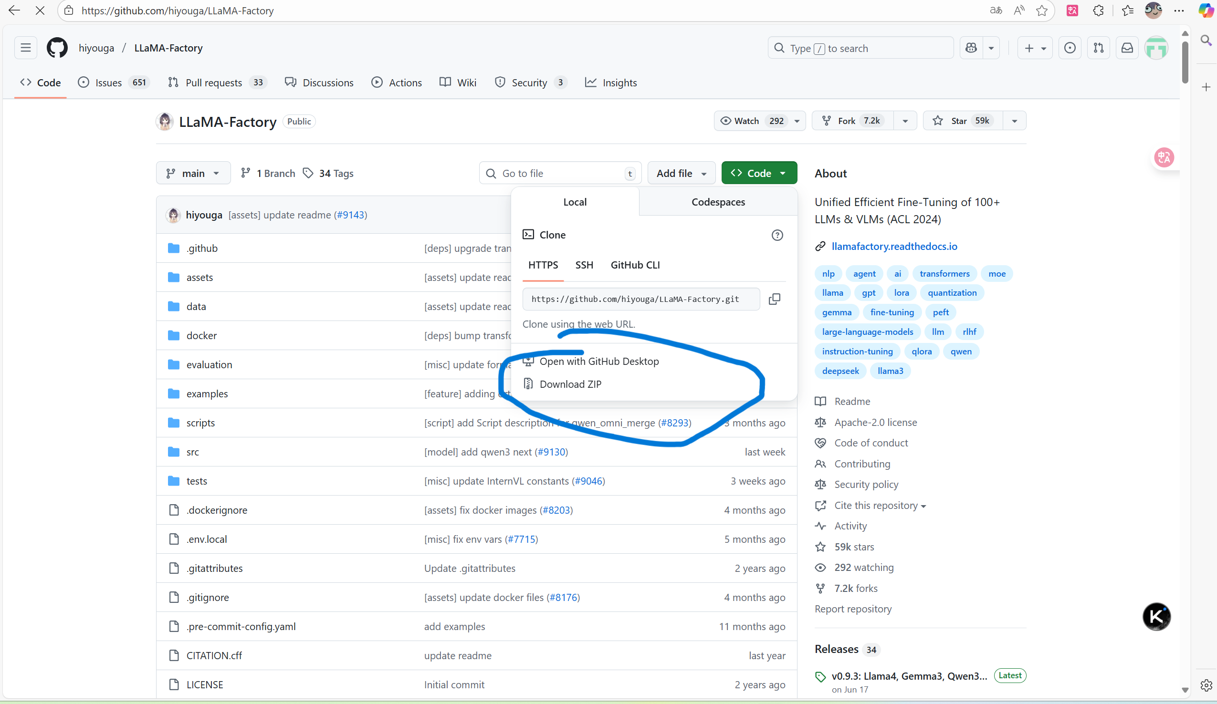Screen dimensions: 1217x704
Task: Open the browser favorites list icon
Action: click(1128, 10)
